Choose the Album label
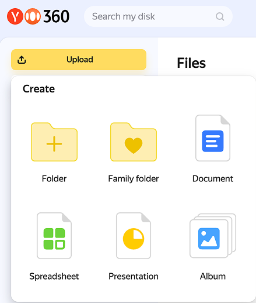Image resolution: width=256 pixels, height=303 pixels. point(213,276)
